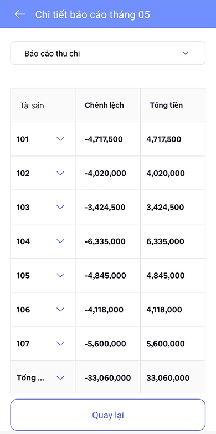Click the 6,335,000 total for asset 104
216x434 pixels.
click(x=166, y=241)
